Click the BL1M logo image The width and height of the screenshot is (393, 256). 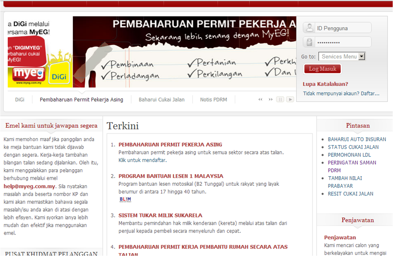click(125, 199)
